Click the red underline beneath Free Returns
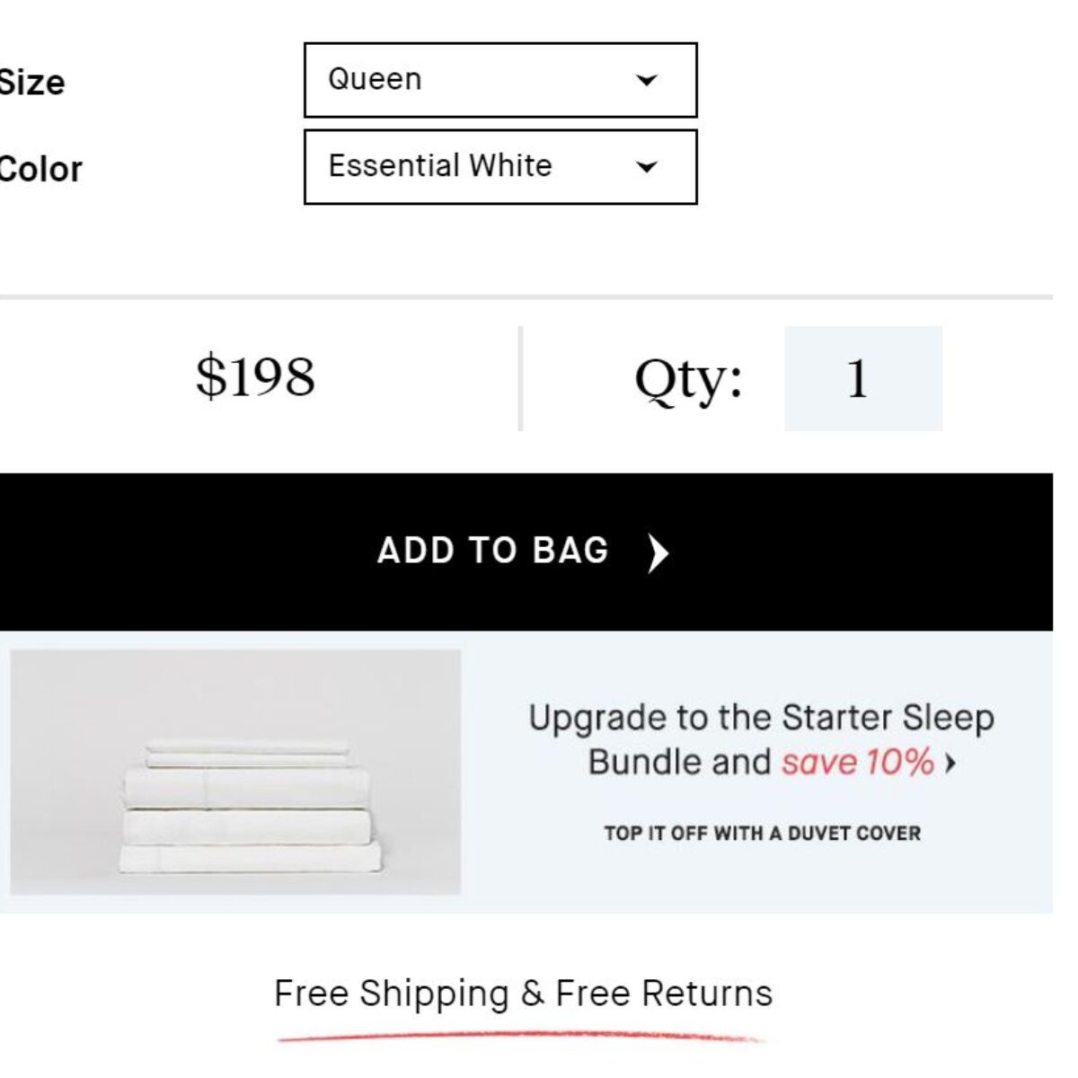Image resolution: width=1078 pixels, height=1078 pixels. tap(521, 1038)
